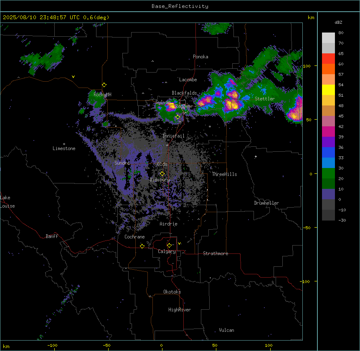Click the Olds city label
Screen dimensions: 360x351
162,164
